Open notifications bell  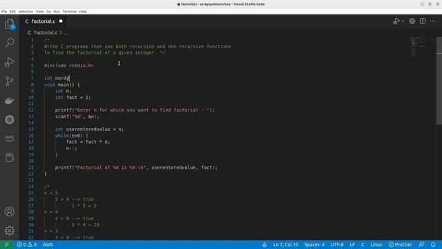coord(433,245)
